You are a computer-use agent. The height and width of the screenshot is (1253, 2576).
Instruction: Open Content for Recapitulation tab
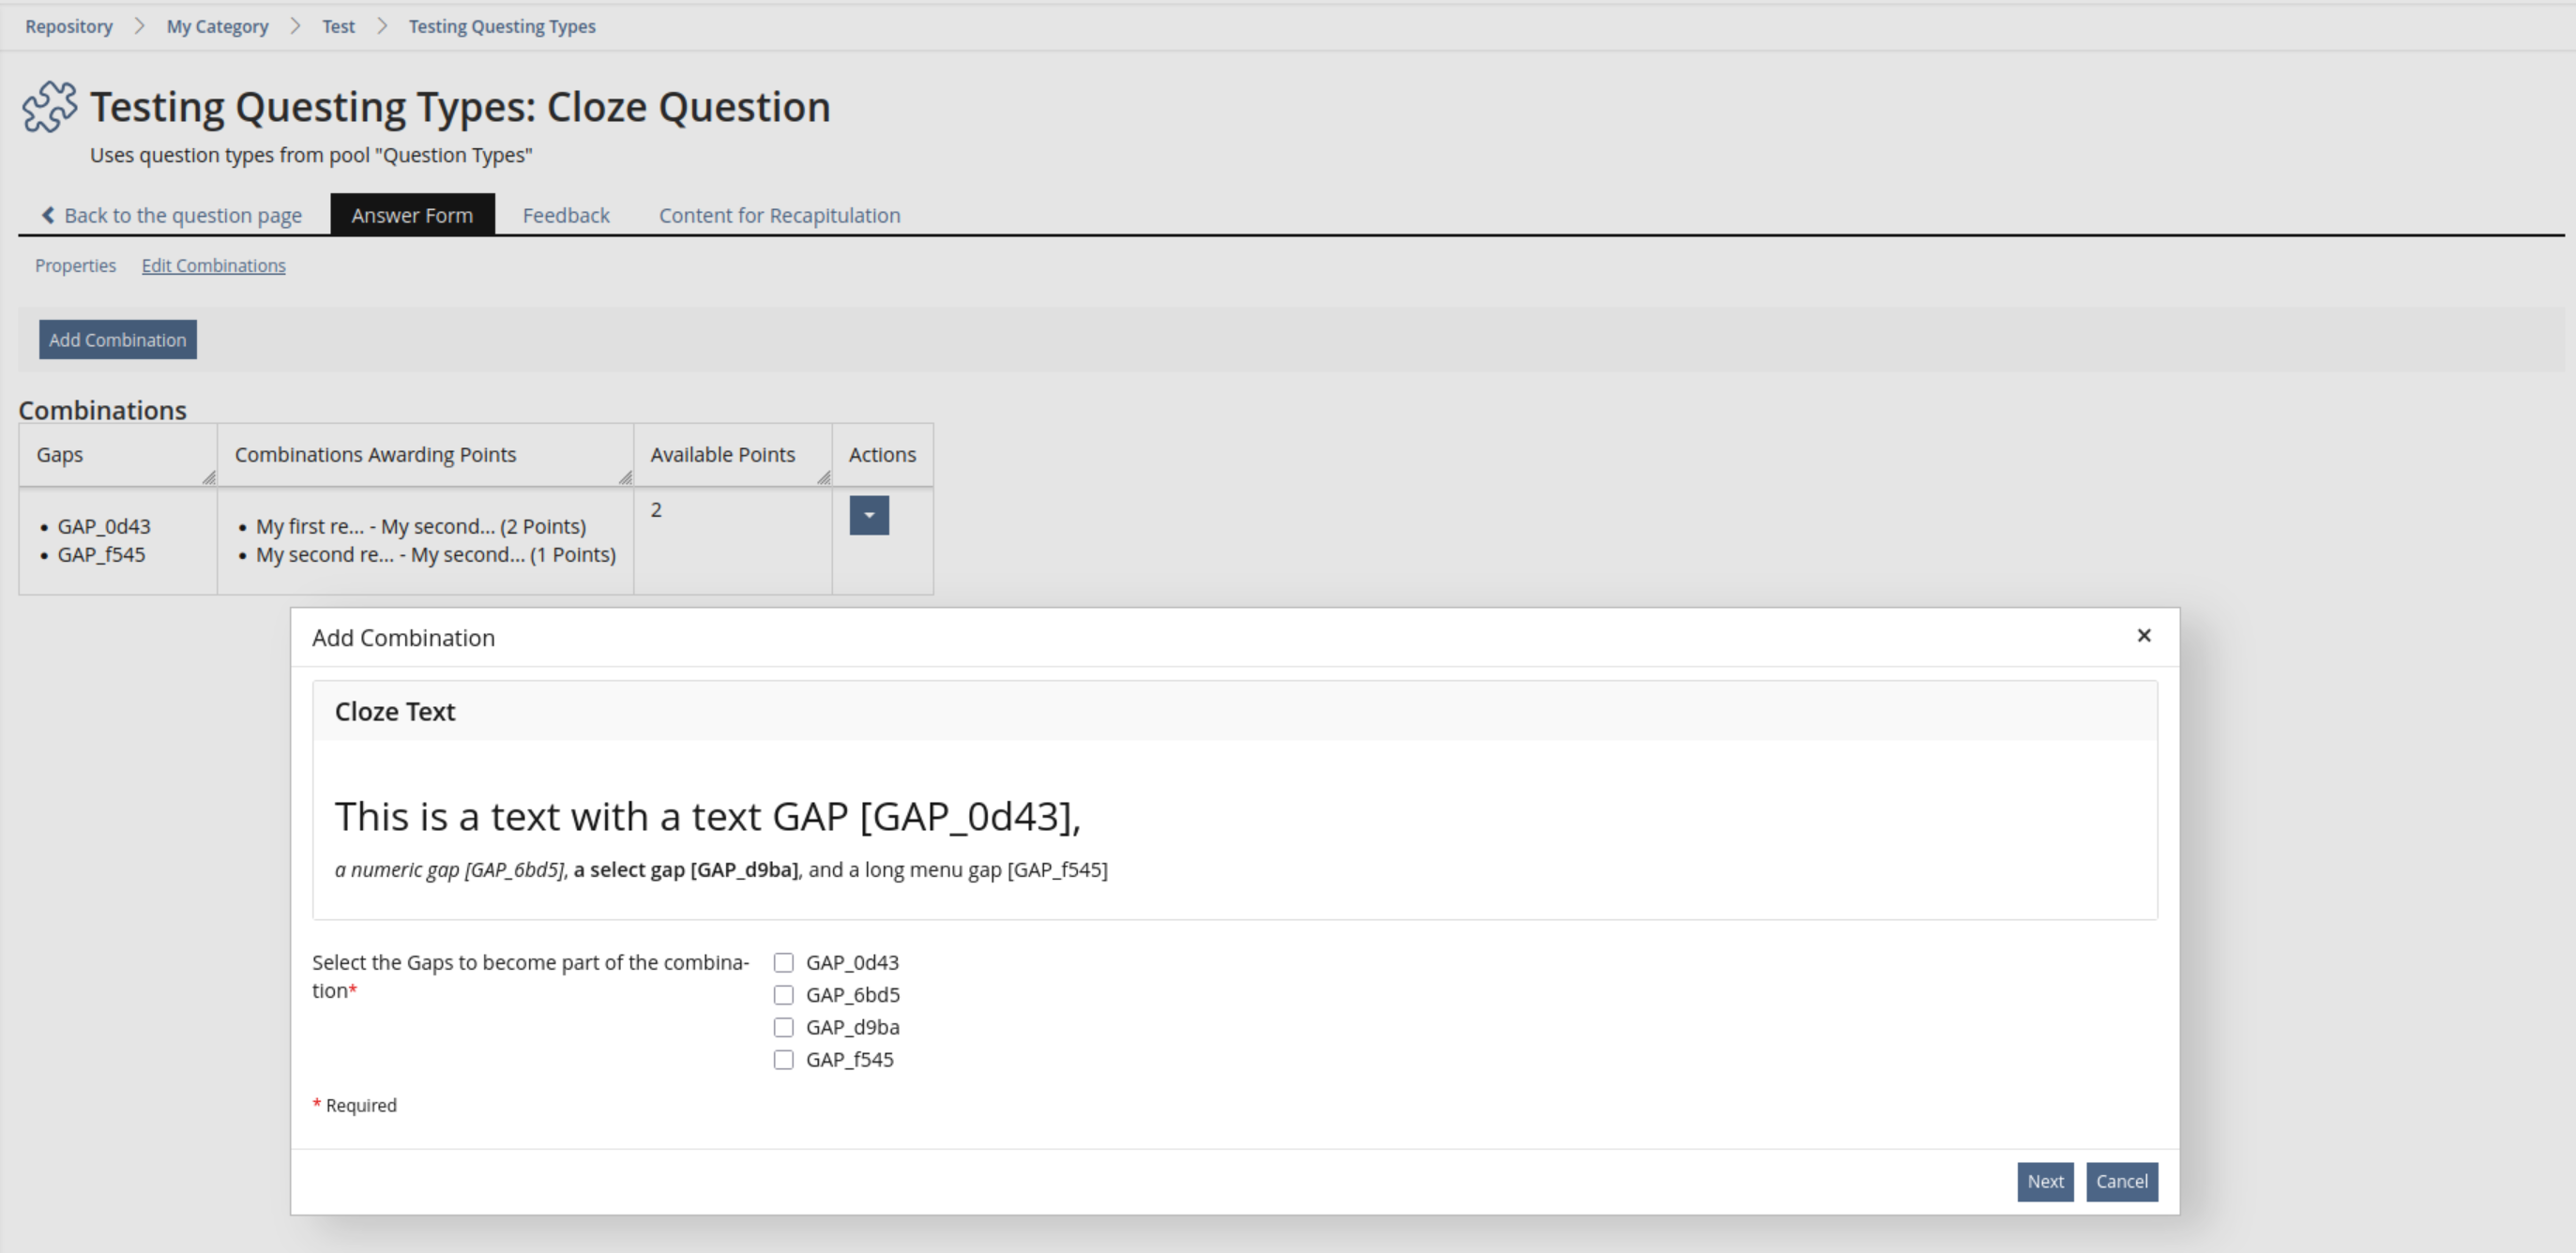(x=779, y=215)
